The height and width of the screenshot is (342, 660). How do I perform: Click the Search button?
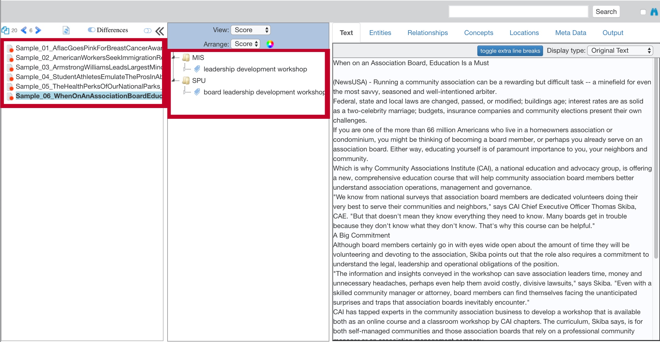coord(606,12)
